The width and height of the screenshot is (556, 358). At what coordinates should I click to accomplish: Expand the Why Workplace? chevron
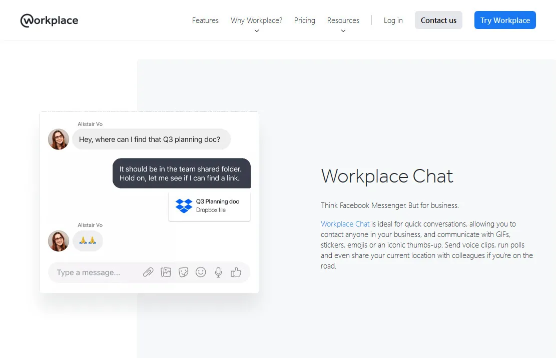(256, 31)
